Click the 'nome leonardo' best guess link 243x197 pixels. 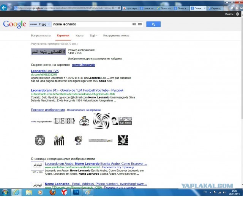pyautogui.click(x=84, y=65)
